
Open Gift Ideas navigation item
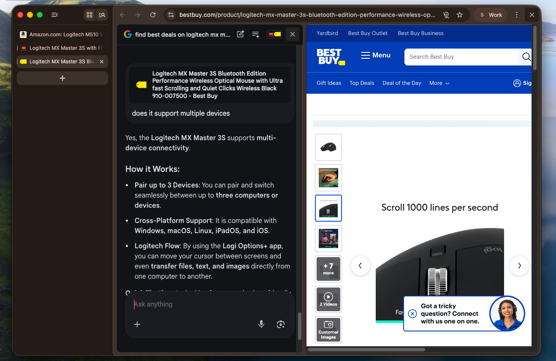click(329, 83)
